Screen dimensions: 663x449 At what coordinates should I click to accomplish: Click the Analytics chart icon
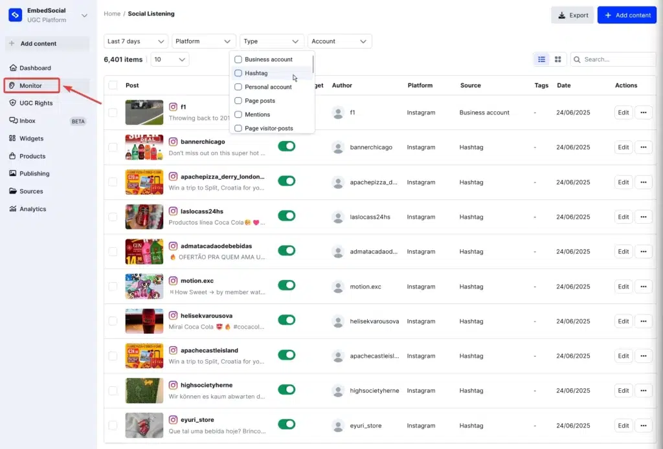13,209
